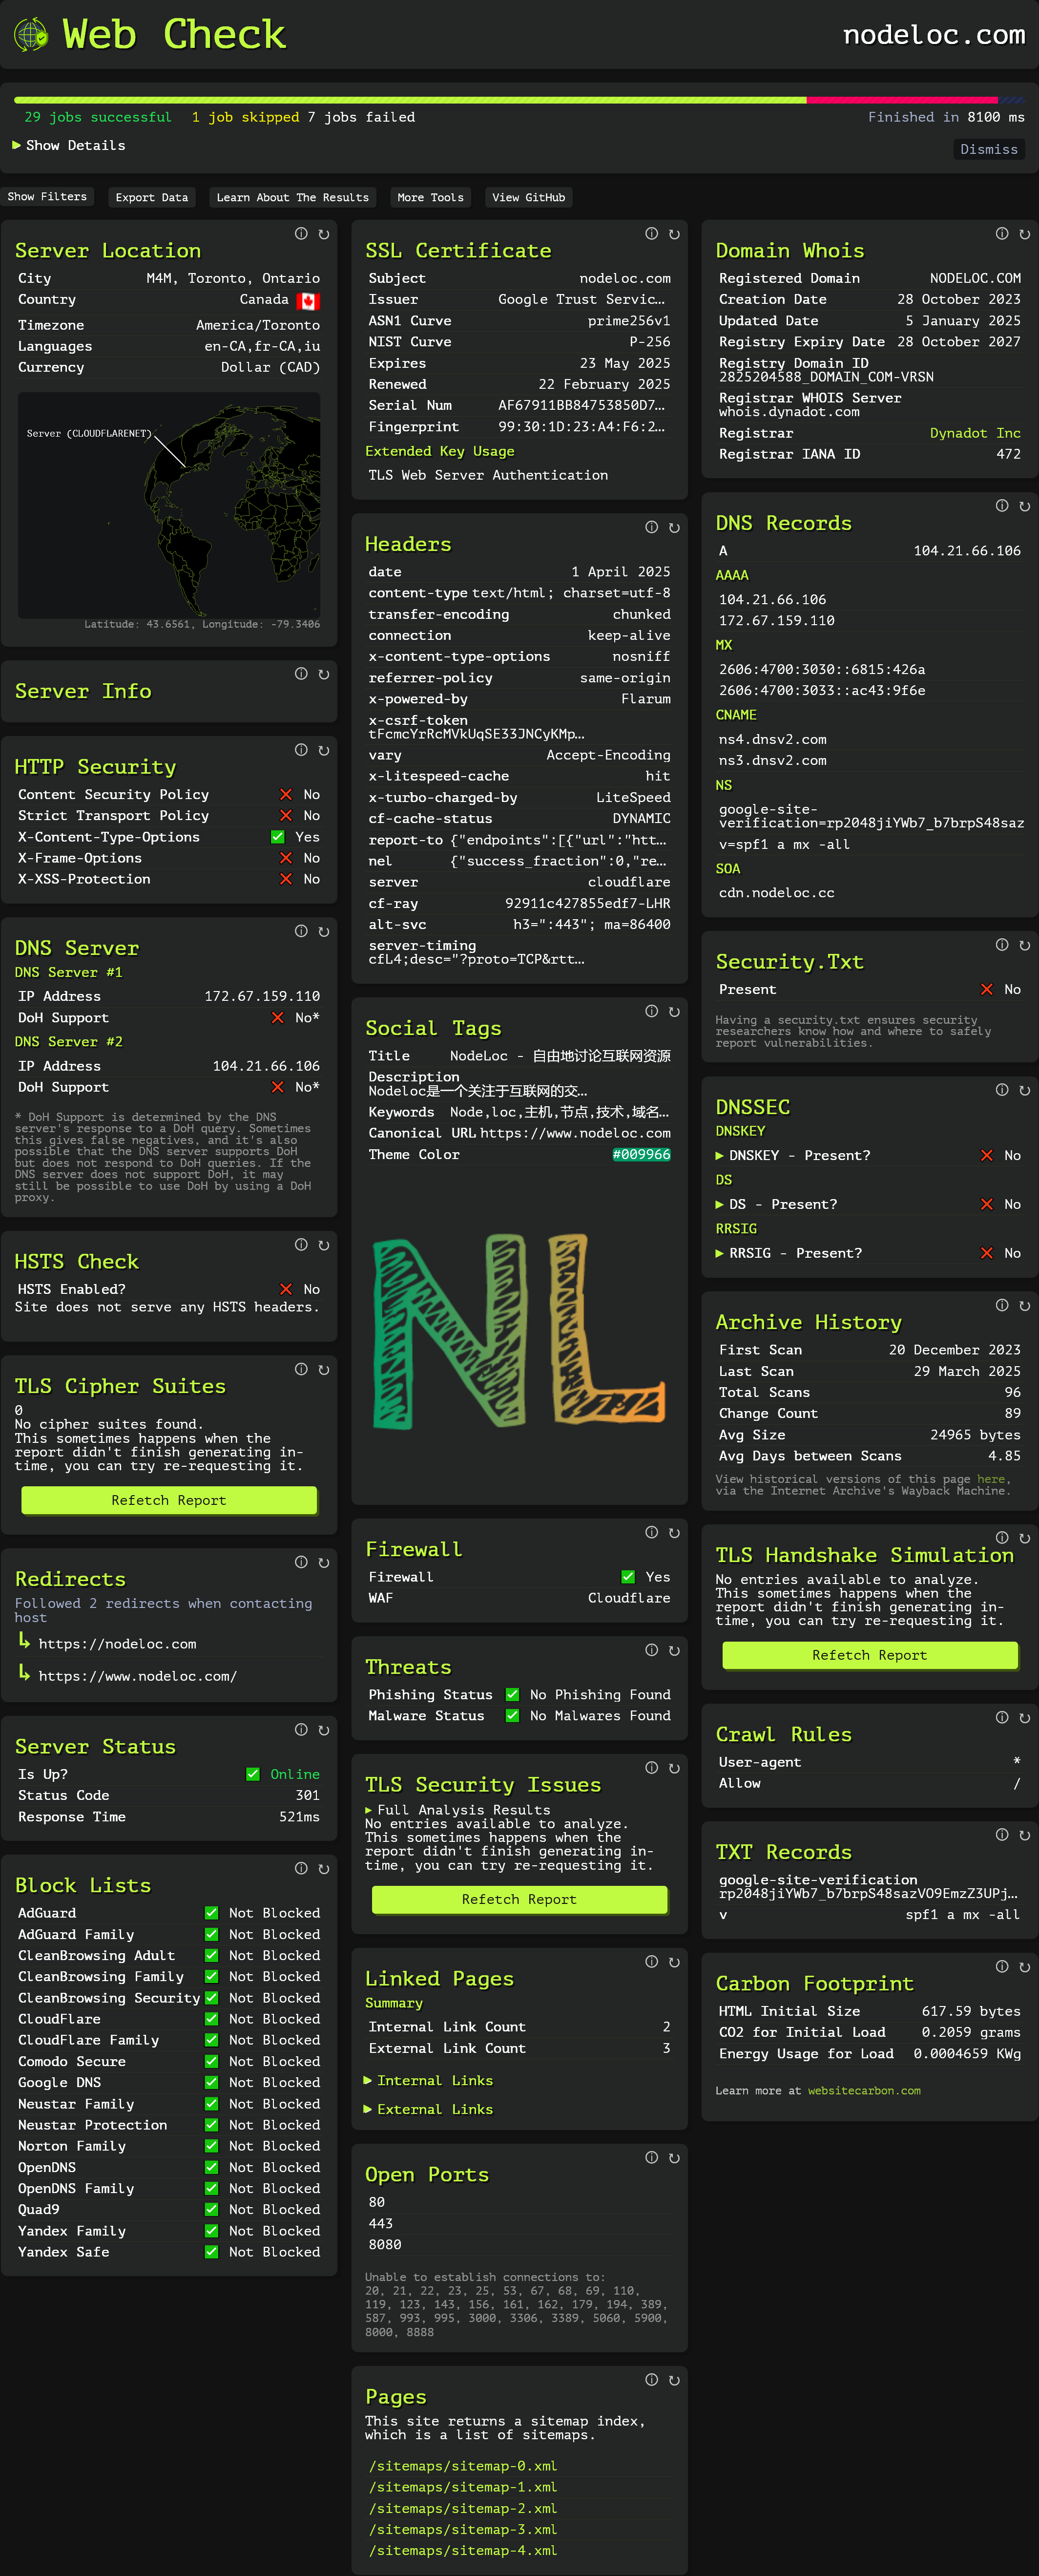Refresh the Firewall card
The image size is (1039, 2576).
tap(674, 1532)
